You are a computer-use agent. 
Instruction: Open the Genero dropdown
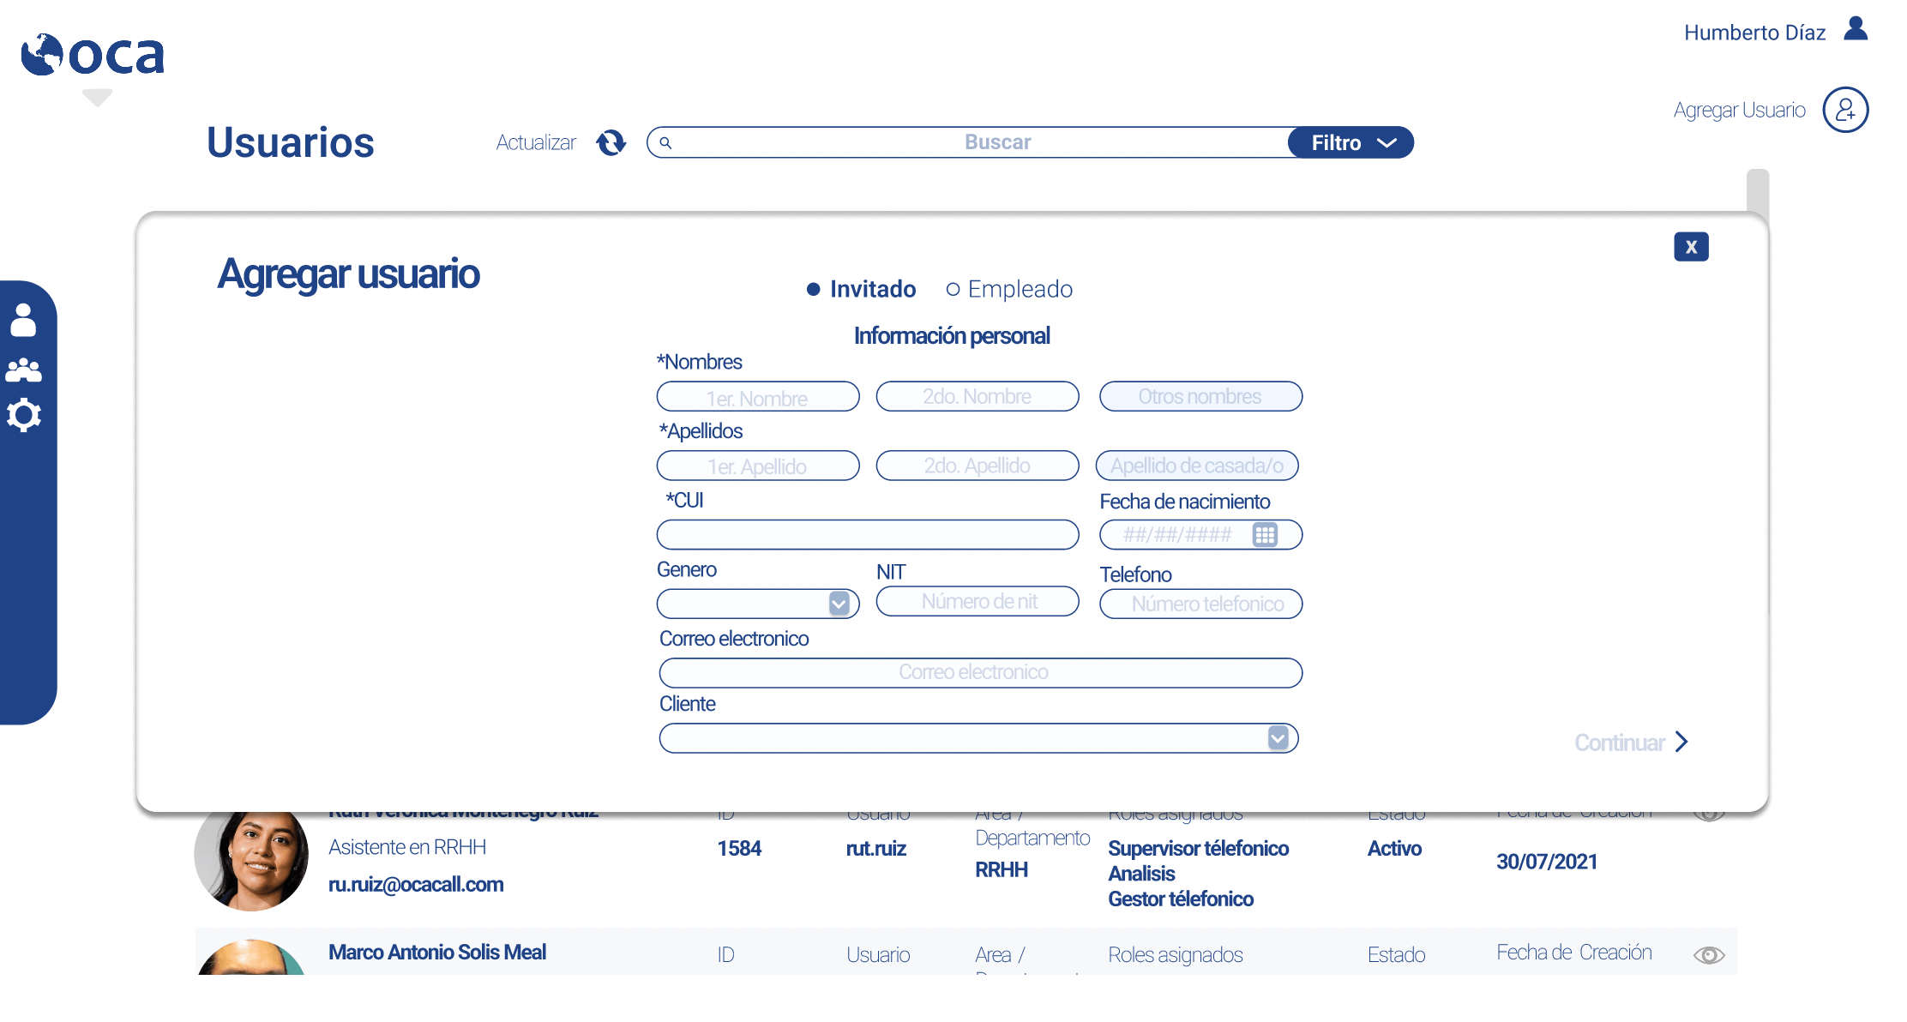(x=839, y=604)
